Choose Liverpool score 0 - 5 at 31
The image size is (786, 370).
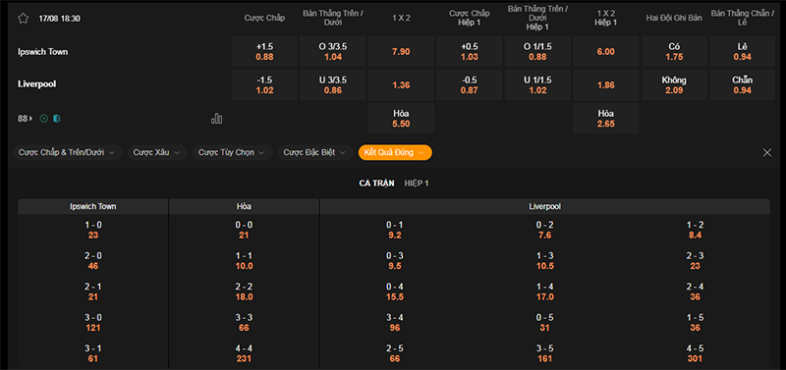(x=545, y=323)
